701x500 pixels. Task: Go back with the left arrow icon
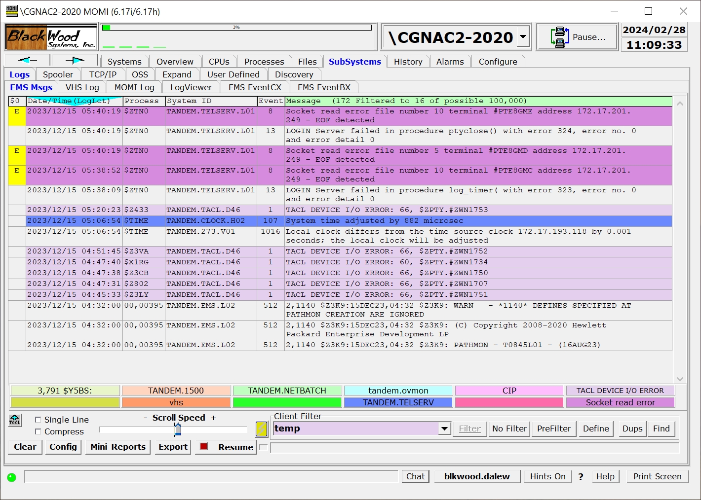pyautogui.click(x=28, y=60)
